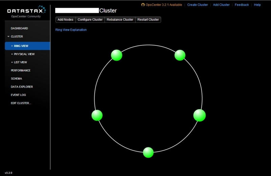Image resolution: width=271 pixels, height=176 pixels.
Task: Open the Event Log
Action: [18, 95]
